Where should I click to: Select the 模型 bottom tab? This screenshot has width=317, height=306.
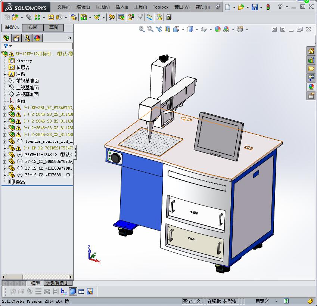pos(35,283)
